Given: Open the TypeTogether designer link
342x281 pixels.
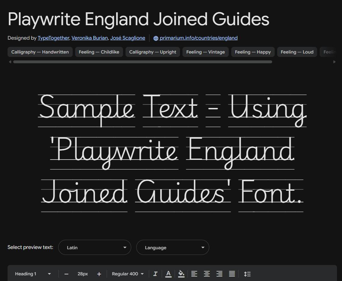Looking at the screenshot, I should [x=53, y=38].
